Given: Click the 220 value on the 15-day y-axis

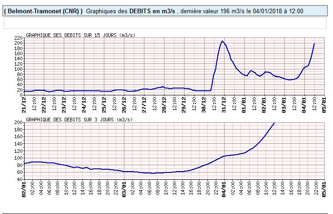Looking at the screenshot, I should [x=18, y=38].
